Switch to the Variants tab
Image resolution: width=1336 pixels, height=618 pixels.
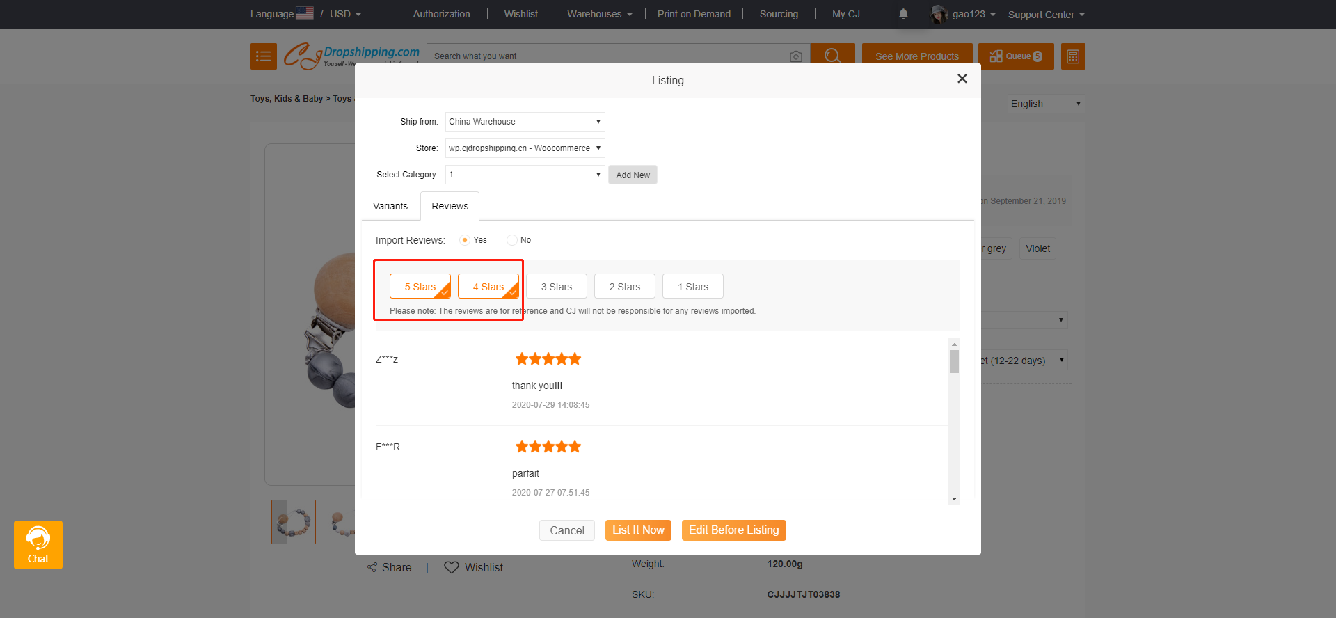pyautogui.click(x=390, y=206)
